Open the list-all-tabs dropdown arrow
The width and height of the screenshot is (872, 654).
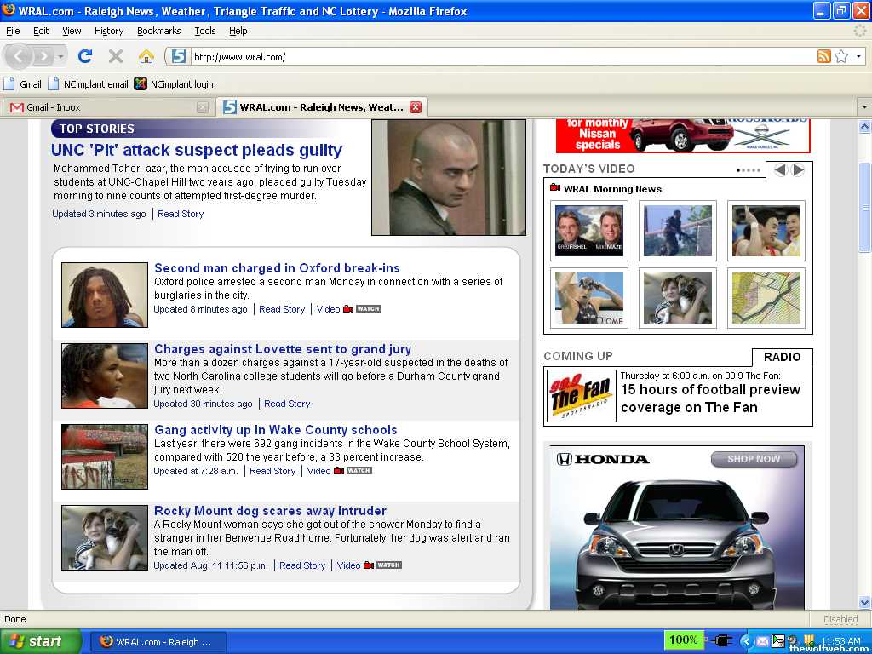(x=865, y=106)
